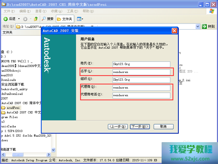The width and height of the screenshot is (218, 164).
Task: Open the Search (搜索) toolbar tool
Action: pyautogui.click(x=47, y=19)
